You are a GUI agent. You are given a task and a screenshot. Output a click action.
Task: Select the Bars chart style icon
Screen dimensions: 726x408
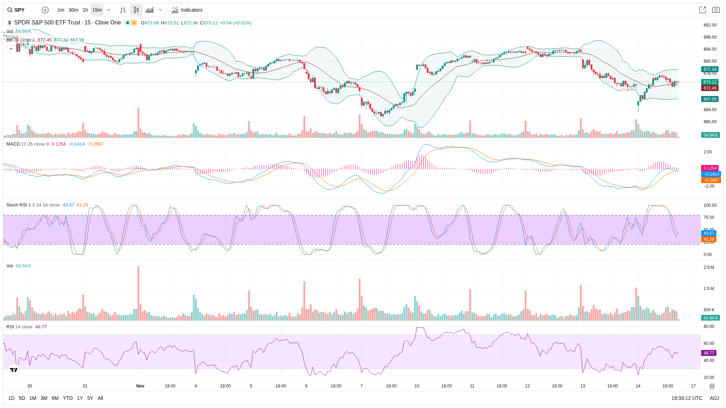[123, 10]
